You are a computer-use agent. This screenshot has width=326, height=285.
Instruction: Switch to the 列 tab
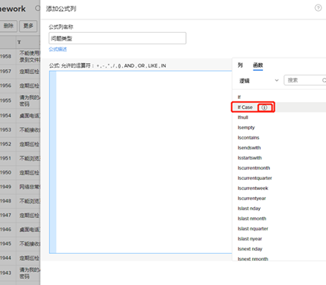point(240,65)
